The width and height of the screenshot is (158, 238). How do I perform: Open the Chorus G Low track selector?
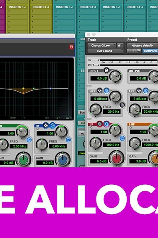click(x=102, y=46)
